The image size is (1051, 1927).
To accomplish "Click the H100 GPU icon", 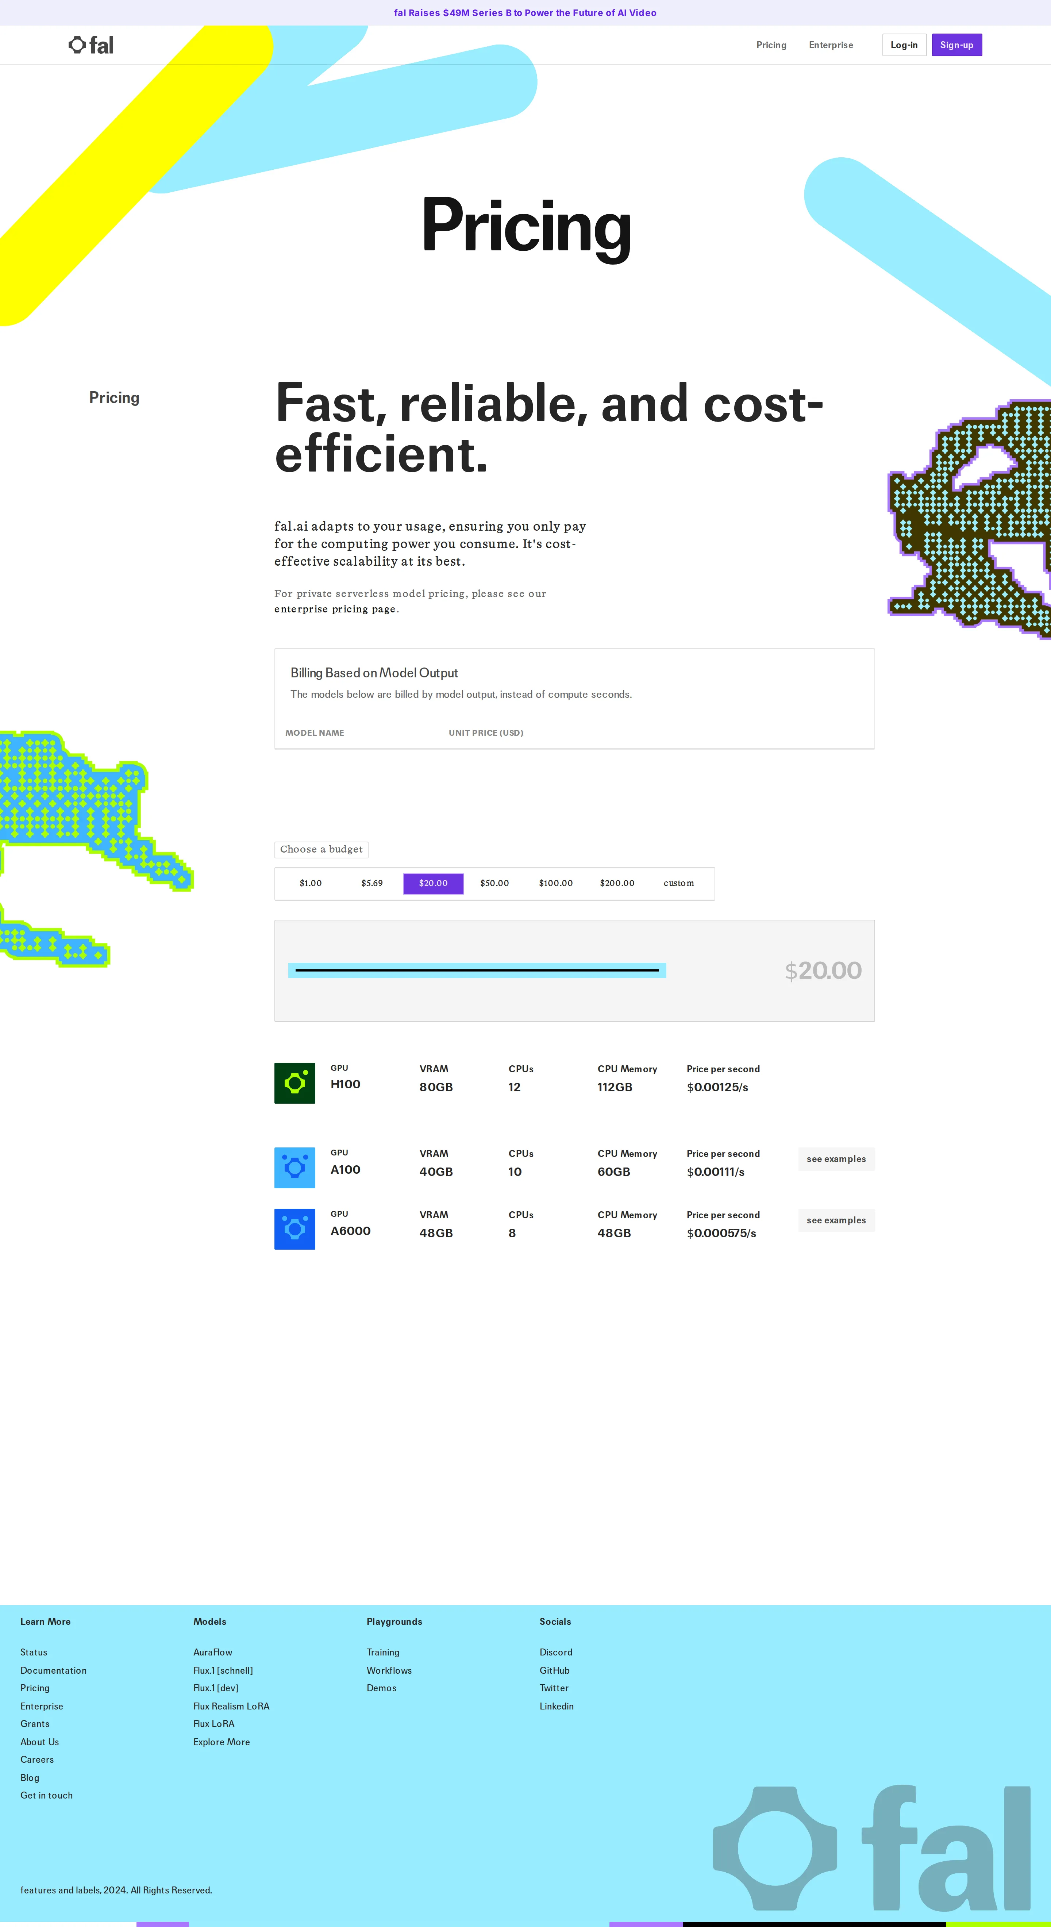I will 295,1082.
